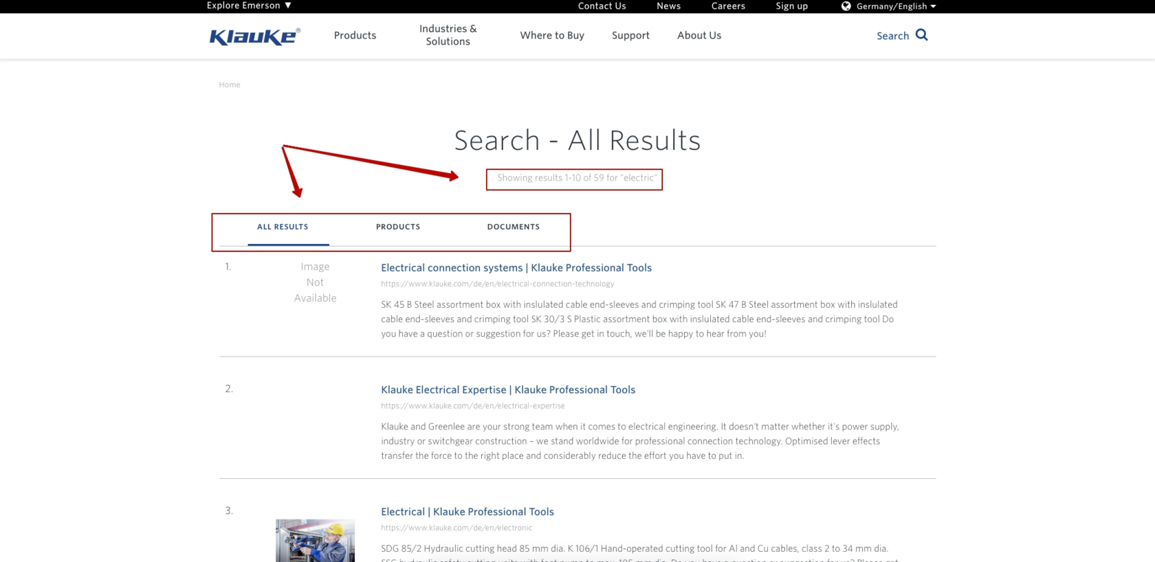Click the electrical-expertise URL
This screenshot has width=1155, height=562.
pos(473,406)
